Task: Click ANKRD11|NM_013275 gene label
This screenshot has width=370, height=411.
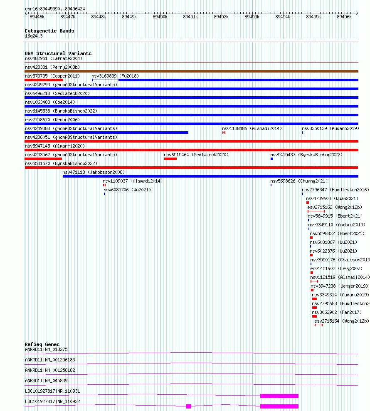Action: pos(46,349)
